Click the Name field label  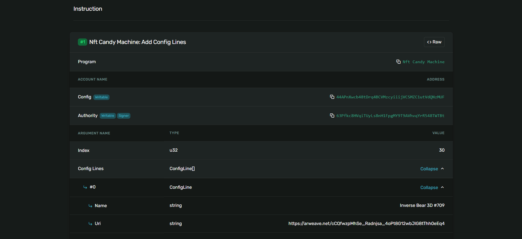pyautogui.click(x=101, y=205)
